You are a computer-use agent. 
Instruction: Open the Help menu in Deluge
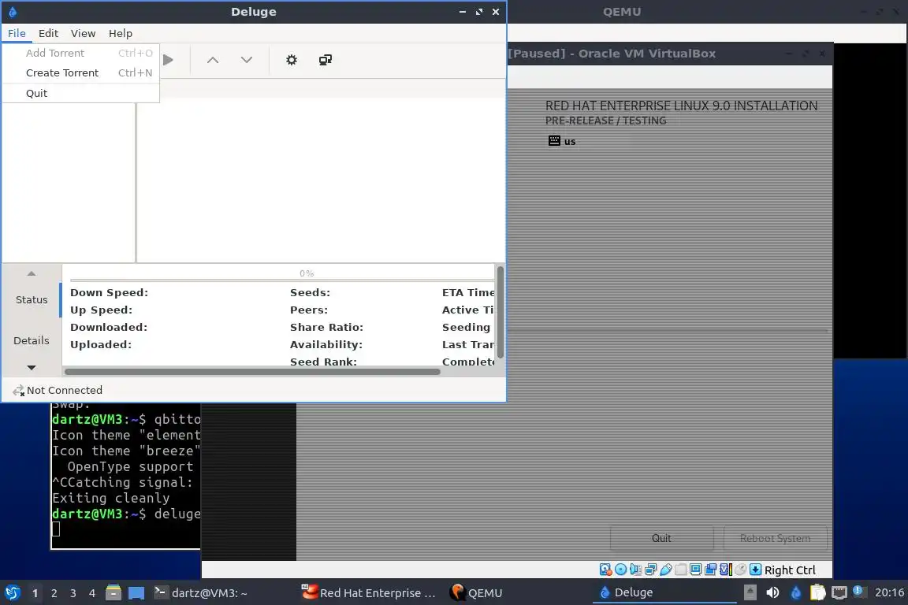[121, 34]
